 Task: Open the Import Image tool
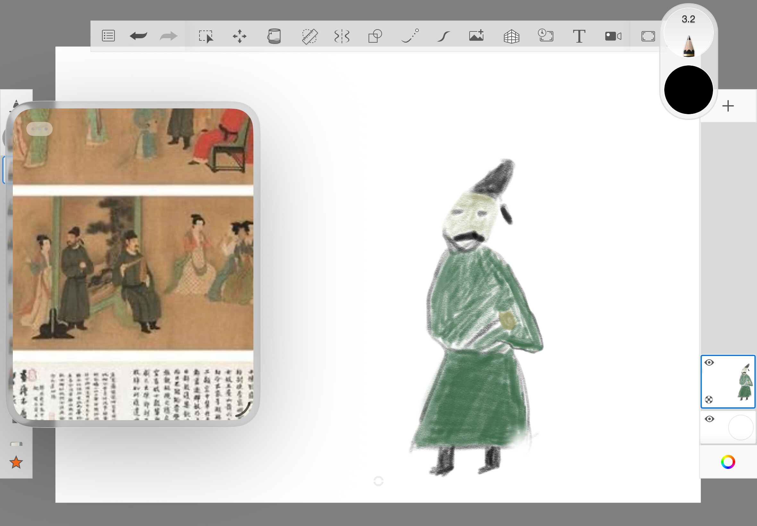[x=477, y=36]
